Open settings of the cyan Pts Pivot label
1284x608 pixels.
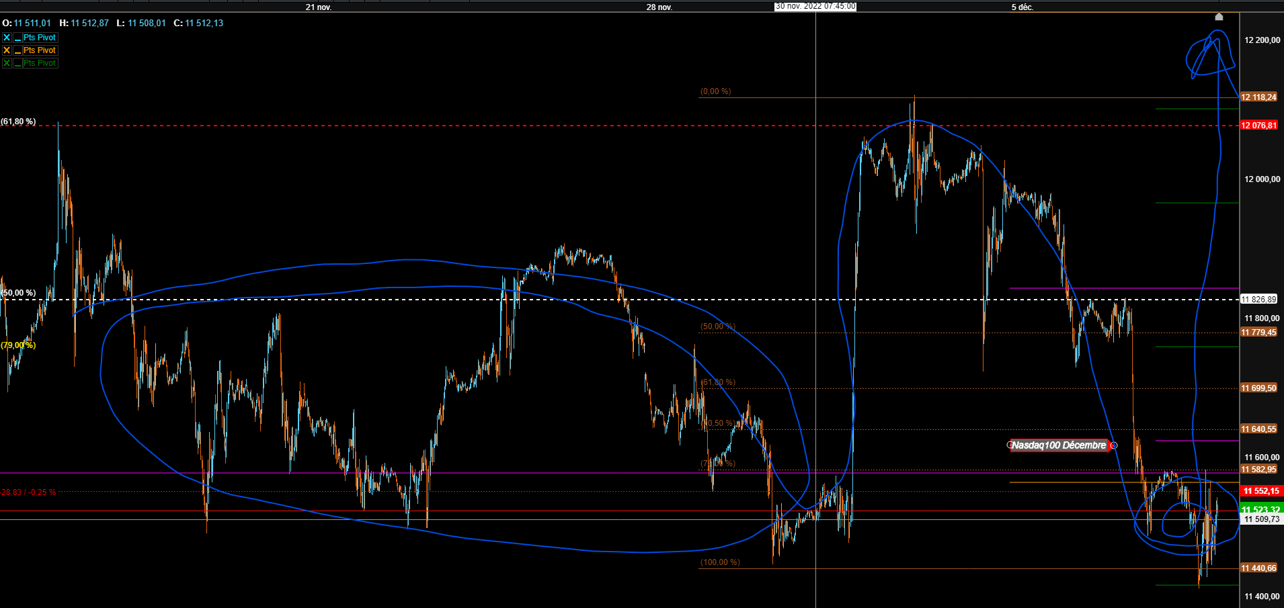(x=40, y=38)
